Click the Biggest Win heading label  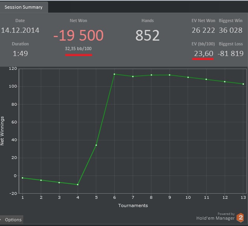click(231, 21)
